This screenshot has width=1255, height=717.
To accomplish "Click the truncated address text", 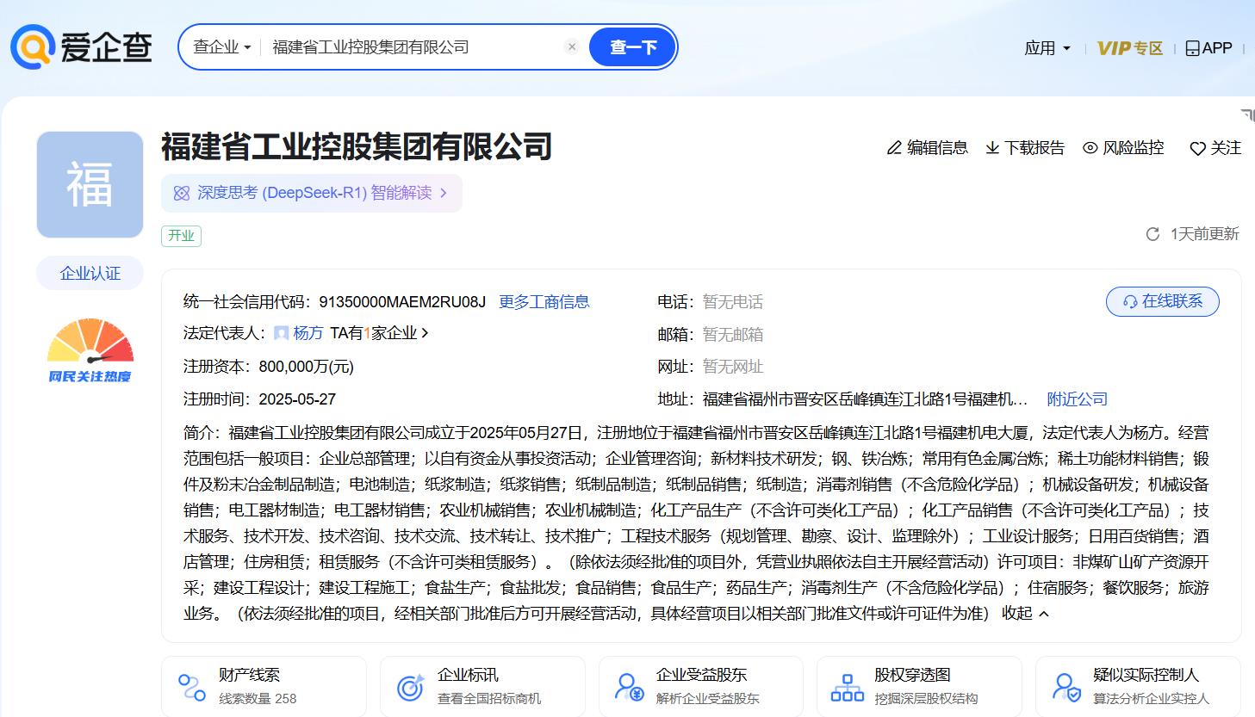I will 866,399.
